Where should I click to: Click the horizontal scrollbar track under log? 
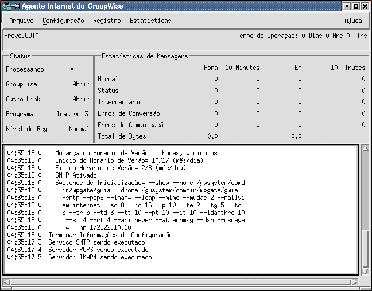coord(181,281)
